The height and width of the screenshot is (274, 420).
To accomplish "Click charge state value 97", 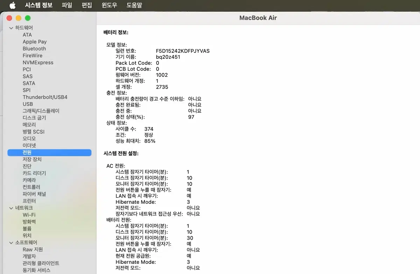I will pyautogui.click(x=191, y=117).
